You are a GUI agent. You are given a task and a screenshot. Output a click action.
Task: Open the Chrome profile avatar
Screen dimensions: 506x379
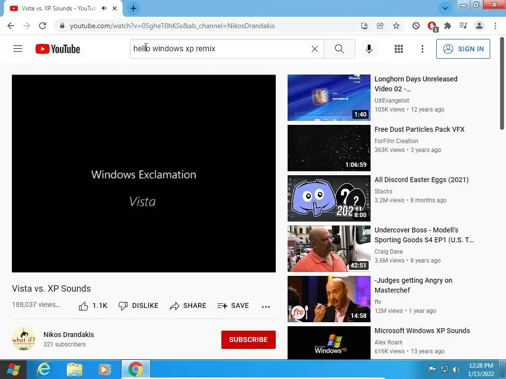479,26
